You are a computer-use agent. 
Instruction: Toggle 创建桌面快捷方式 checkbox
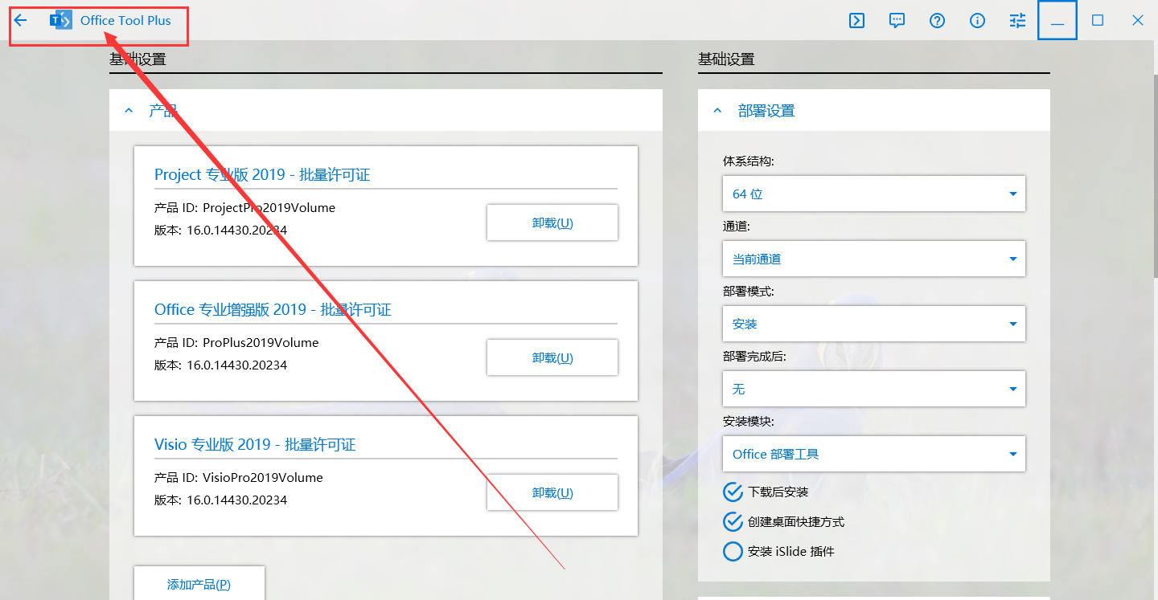pyautogui.click(x=733, y=521)
